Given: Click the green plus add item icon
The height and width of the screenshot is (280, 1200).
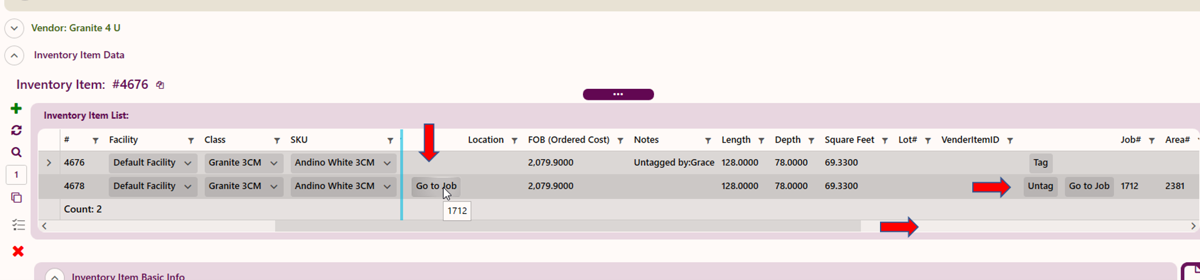Looking at the screenshot, I should 16,108.
